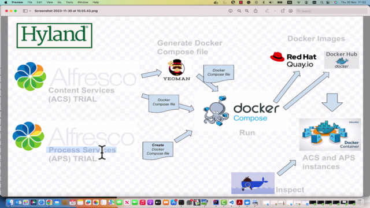The image size is (370, 208).
Task: Open Apple TV app in the Dock
Action: pyautogui.click(x=158, y=202)
